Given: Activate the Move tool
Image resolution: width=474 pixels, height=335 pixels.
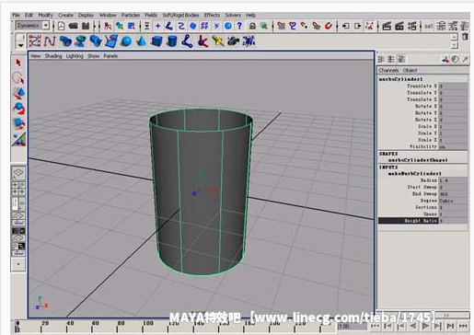Looking at the screenshot, I should coord(18,93).
